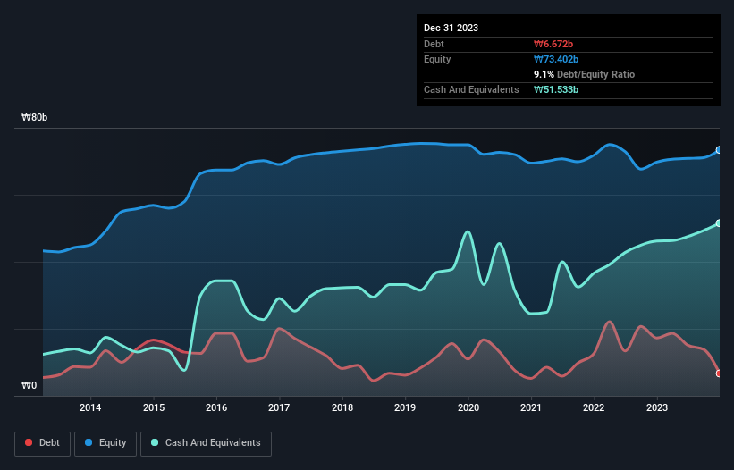The width and height of the screenshot is (734, 470).
Task: Click the ₩51.533b cash value
Action: tap(556, 89)
